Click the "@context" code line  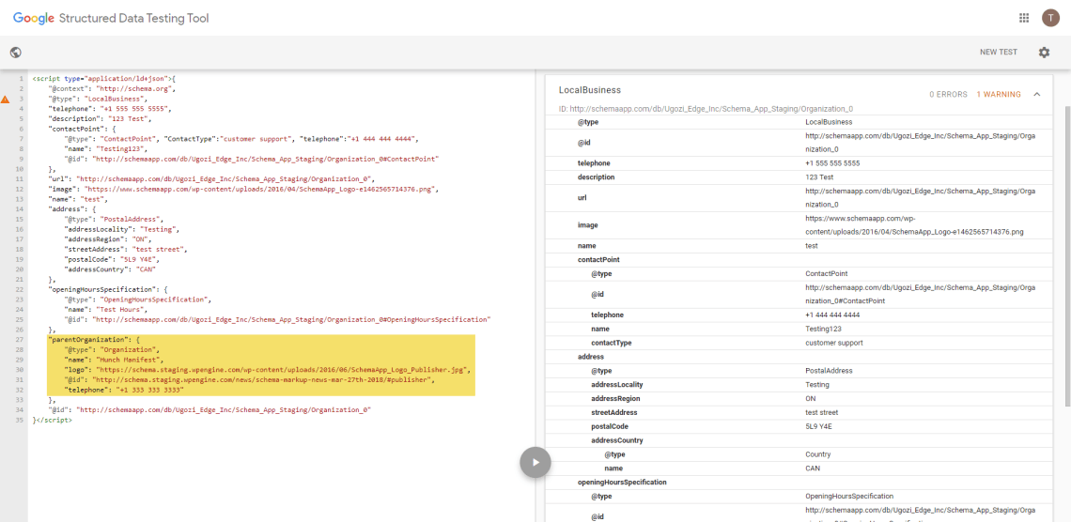coord(113,88)
